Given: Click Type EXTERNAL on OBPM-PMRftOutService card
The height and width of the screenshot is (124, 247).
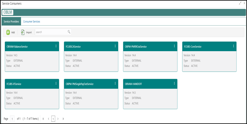Looking at the screenshot, I should (x=133, y=61).
